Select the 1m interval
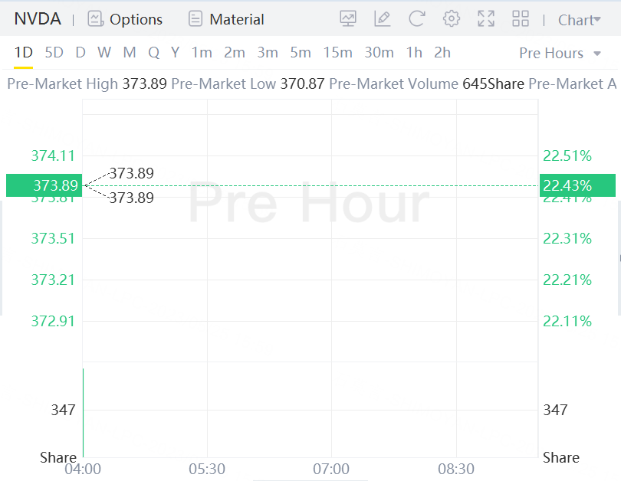This screenshot has height=481, width=621. pyautogui.click(x=202, y=52)
